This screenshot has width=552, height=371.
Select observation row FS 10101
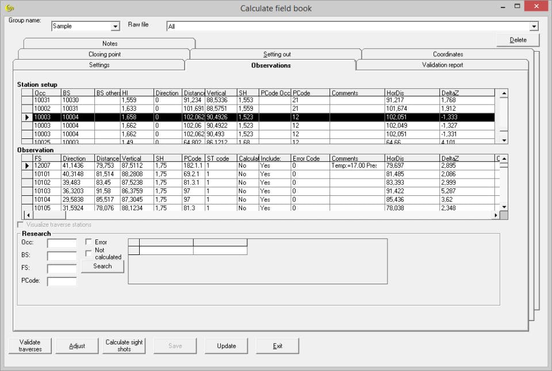pyautogui.click(x=260, y=174)
